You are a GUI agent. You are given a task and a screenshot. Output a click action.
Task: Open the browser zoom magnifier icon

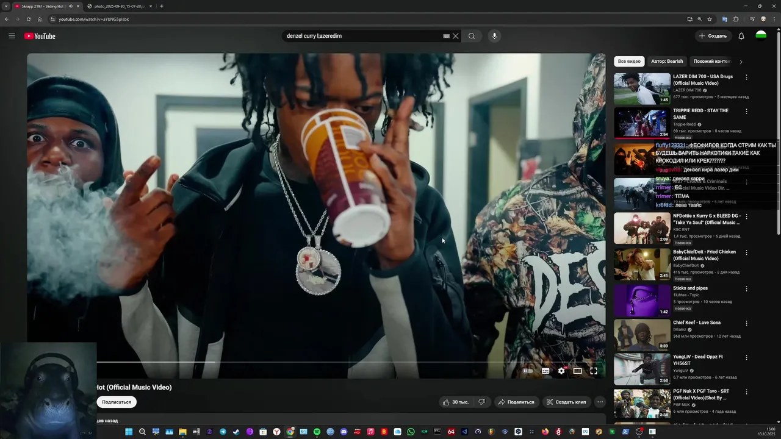[x=699, y=19]
